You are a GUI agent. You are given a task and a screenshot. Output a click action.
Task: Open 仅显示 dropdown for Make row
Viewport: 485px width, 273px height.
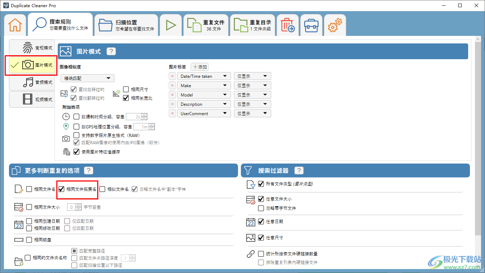click(252, 86)
